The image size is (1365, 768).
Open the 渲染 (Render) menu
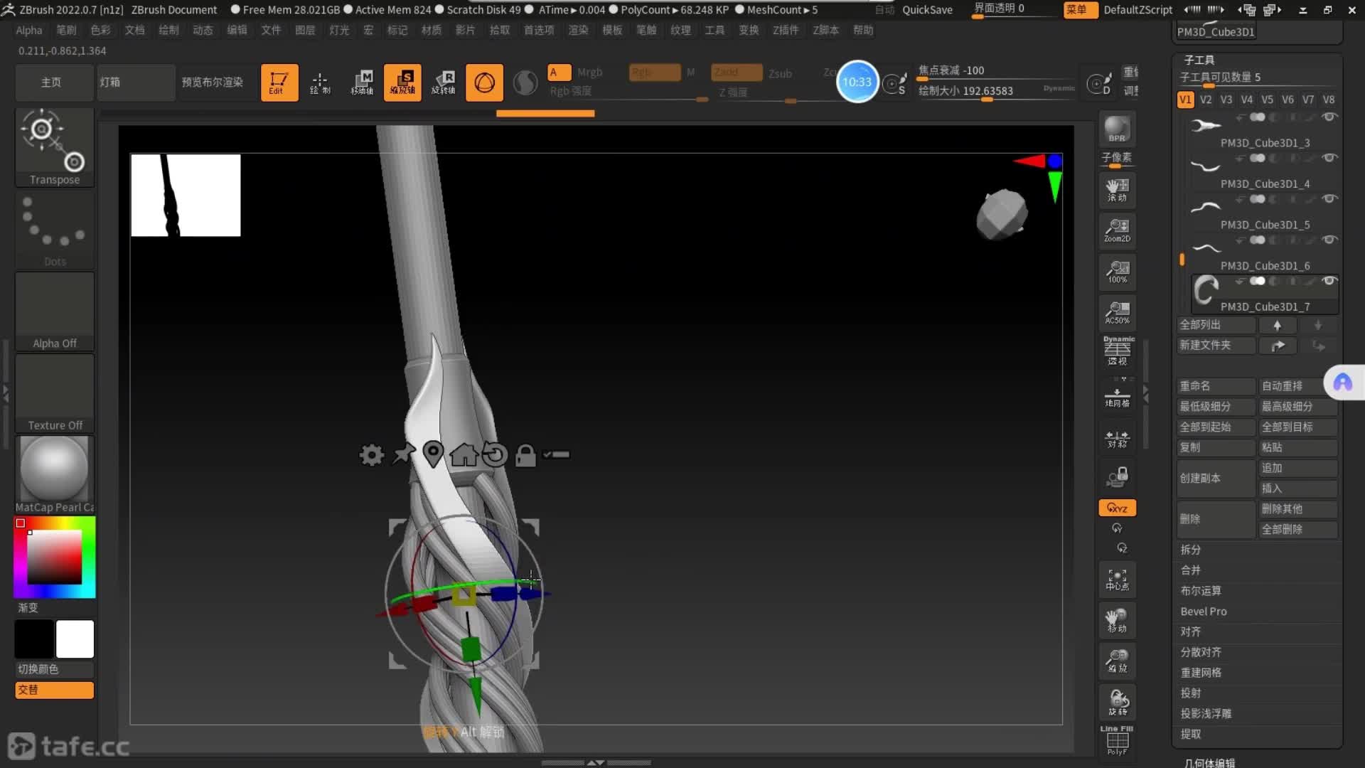[x=578, y=30]
